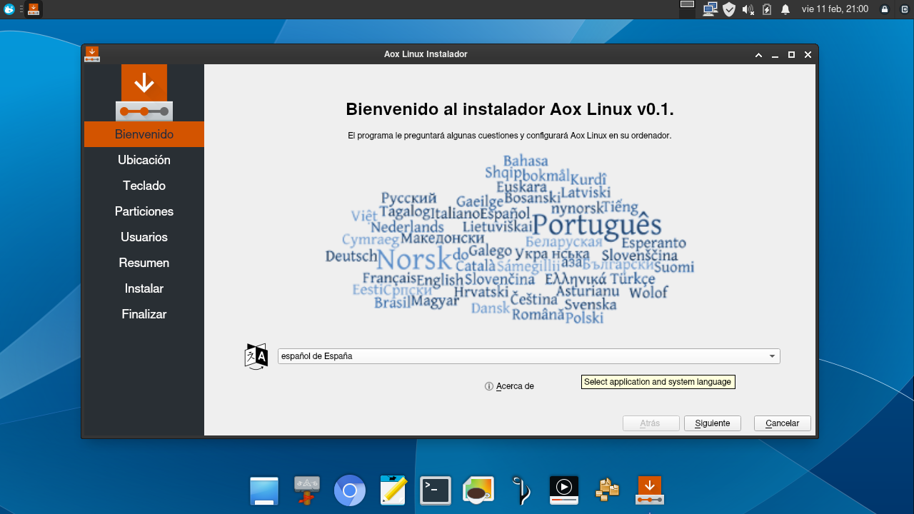Select the Particiones step in the sidebar
The image size is (914, 514).
pyautogui.click(x=144, y=211)
